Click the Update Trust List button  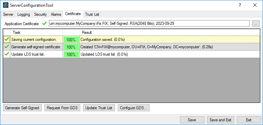pyautogui.click(x=99, y=108)
